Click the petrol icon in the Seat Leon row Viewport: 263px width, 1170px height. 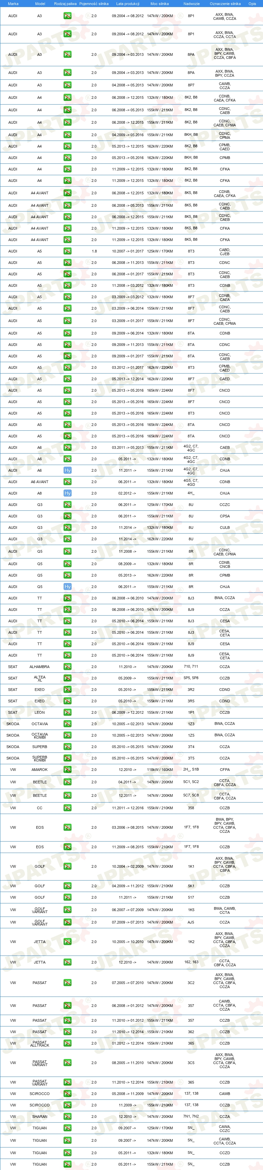pos(67,713)
